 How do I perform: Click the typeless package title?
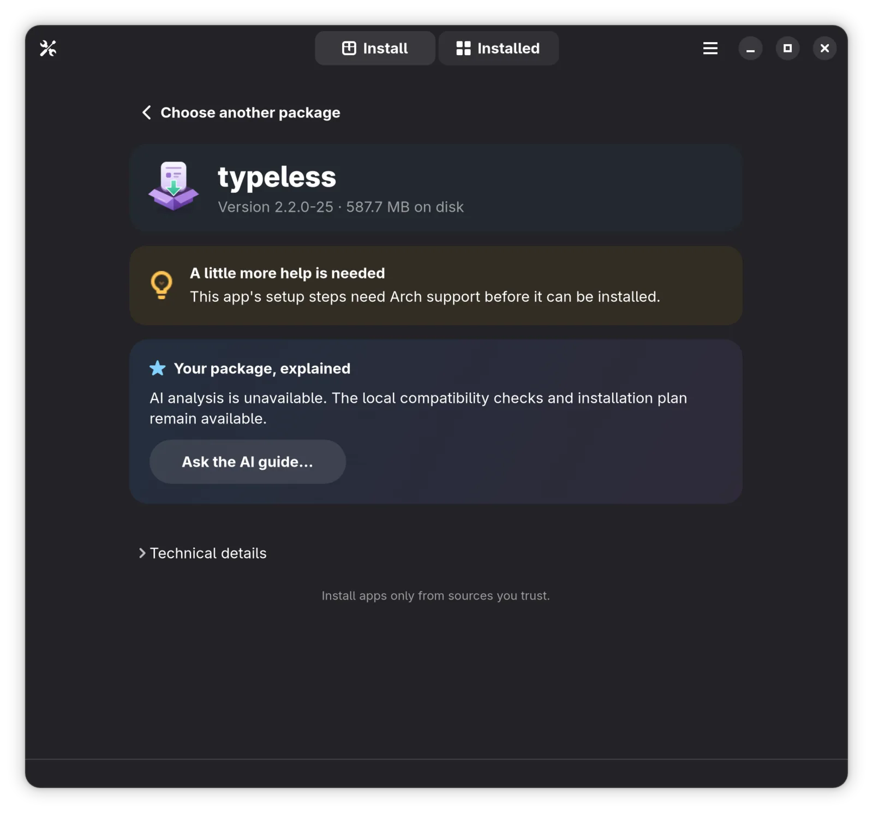(x=277, y=177)
